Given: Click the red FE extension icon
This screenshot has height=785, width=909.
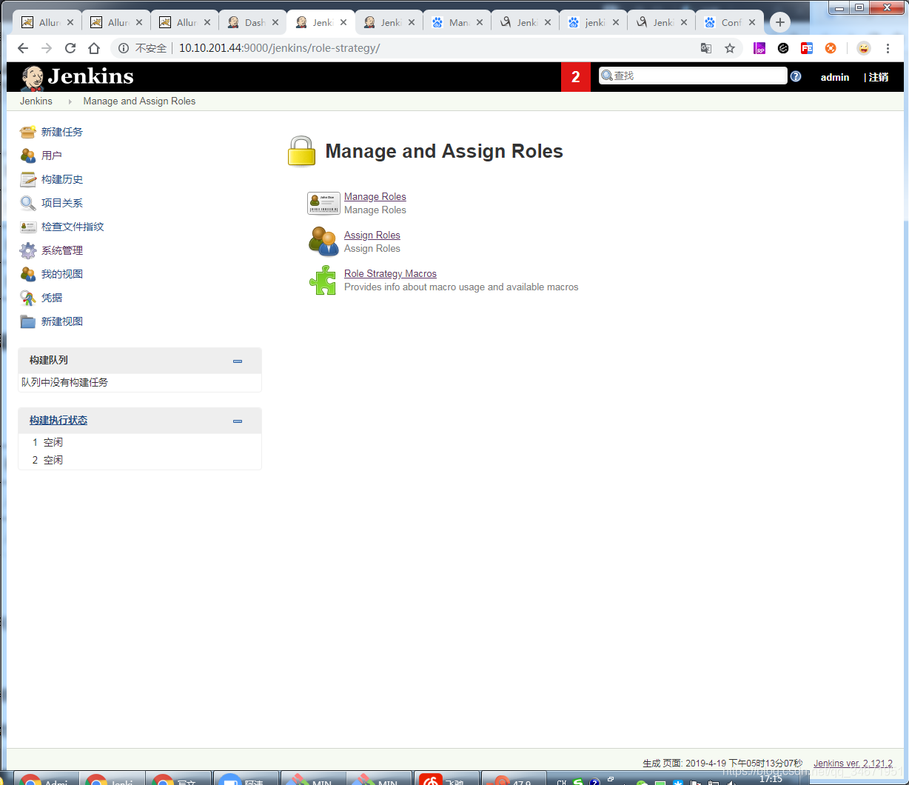Looking at the screenshot, I should point(807,48).
